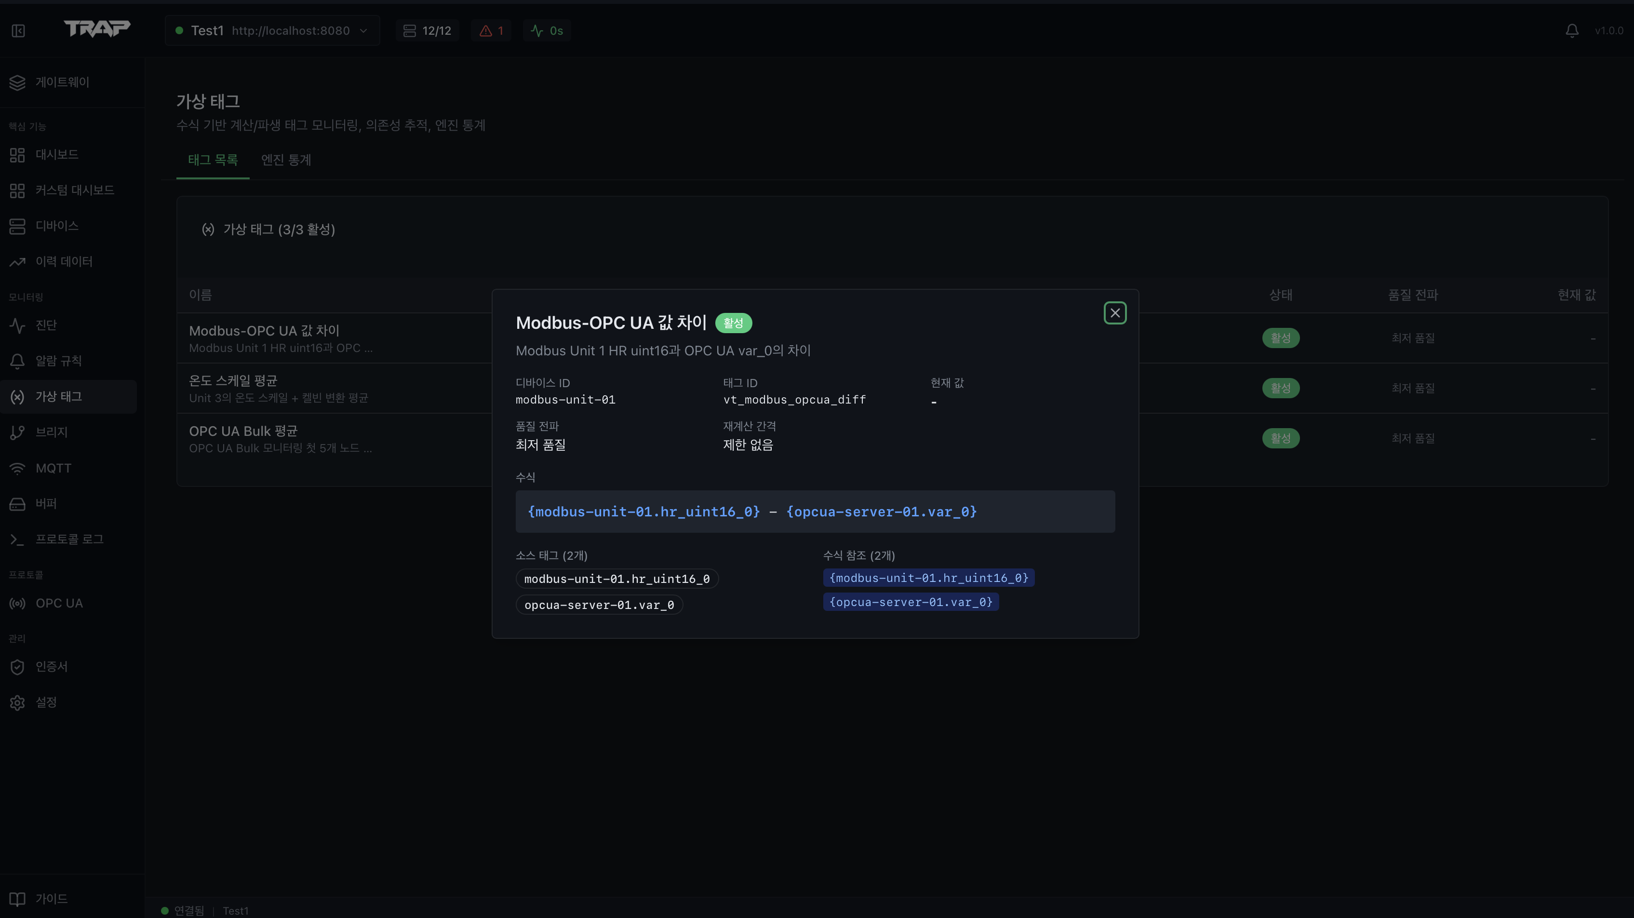Open 진단 diagnostics in sidebar

pyautogui.click(x=46, y=325)
